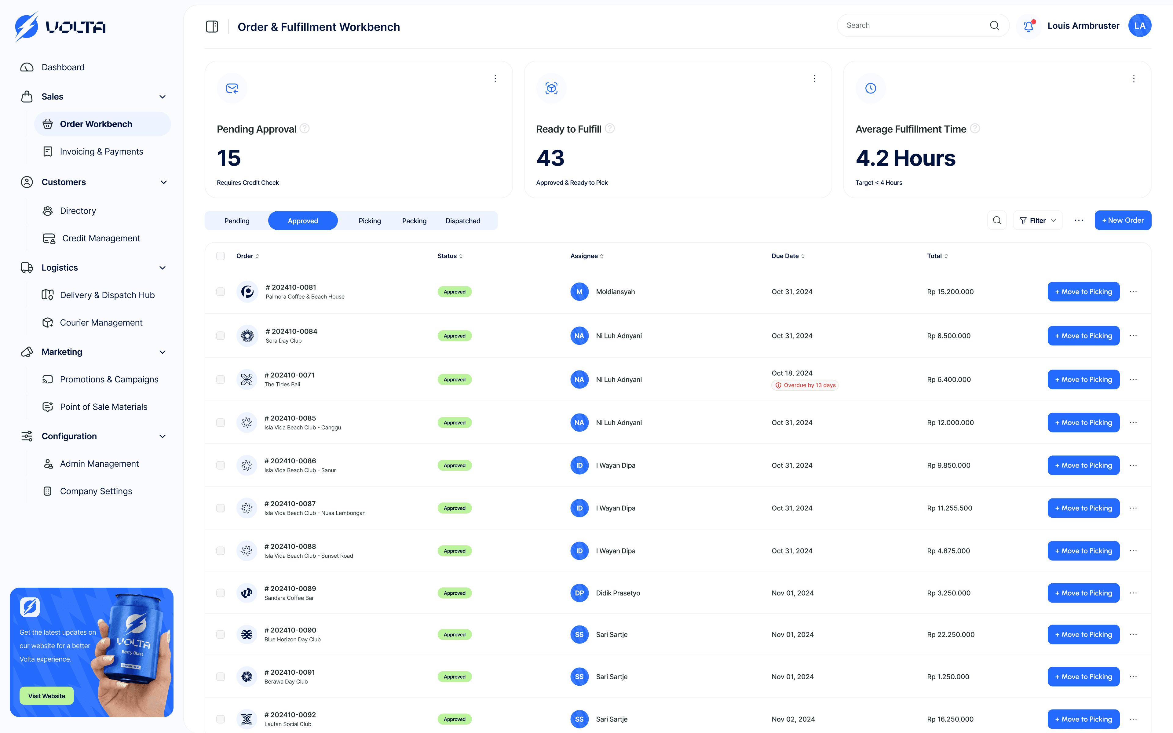Check the box for order 202410-0086
Viewport: 1173px width, 733px height.
221,465
